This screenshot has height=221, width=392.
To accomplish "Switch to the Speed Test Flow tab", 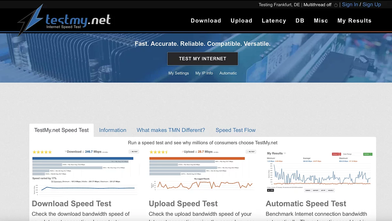I will tap(236, 130).
